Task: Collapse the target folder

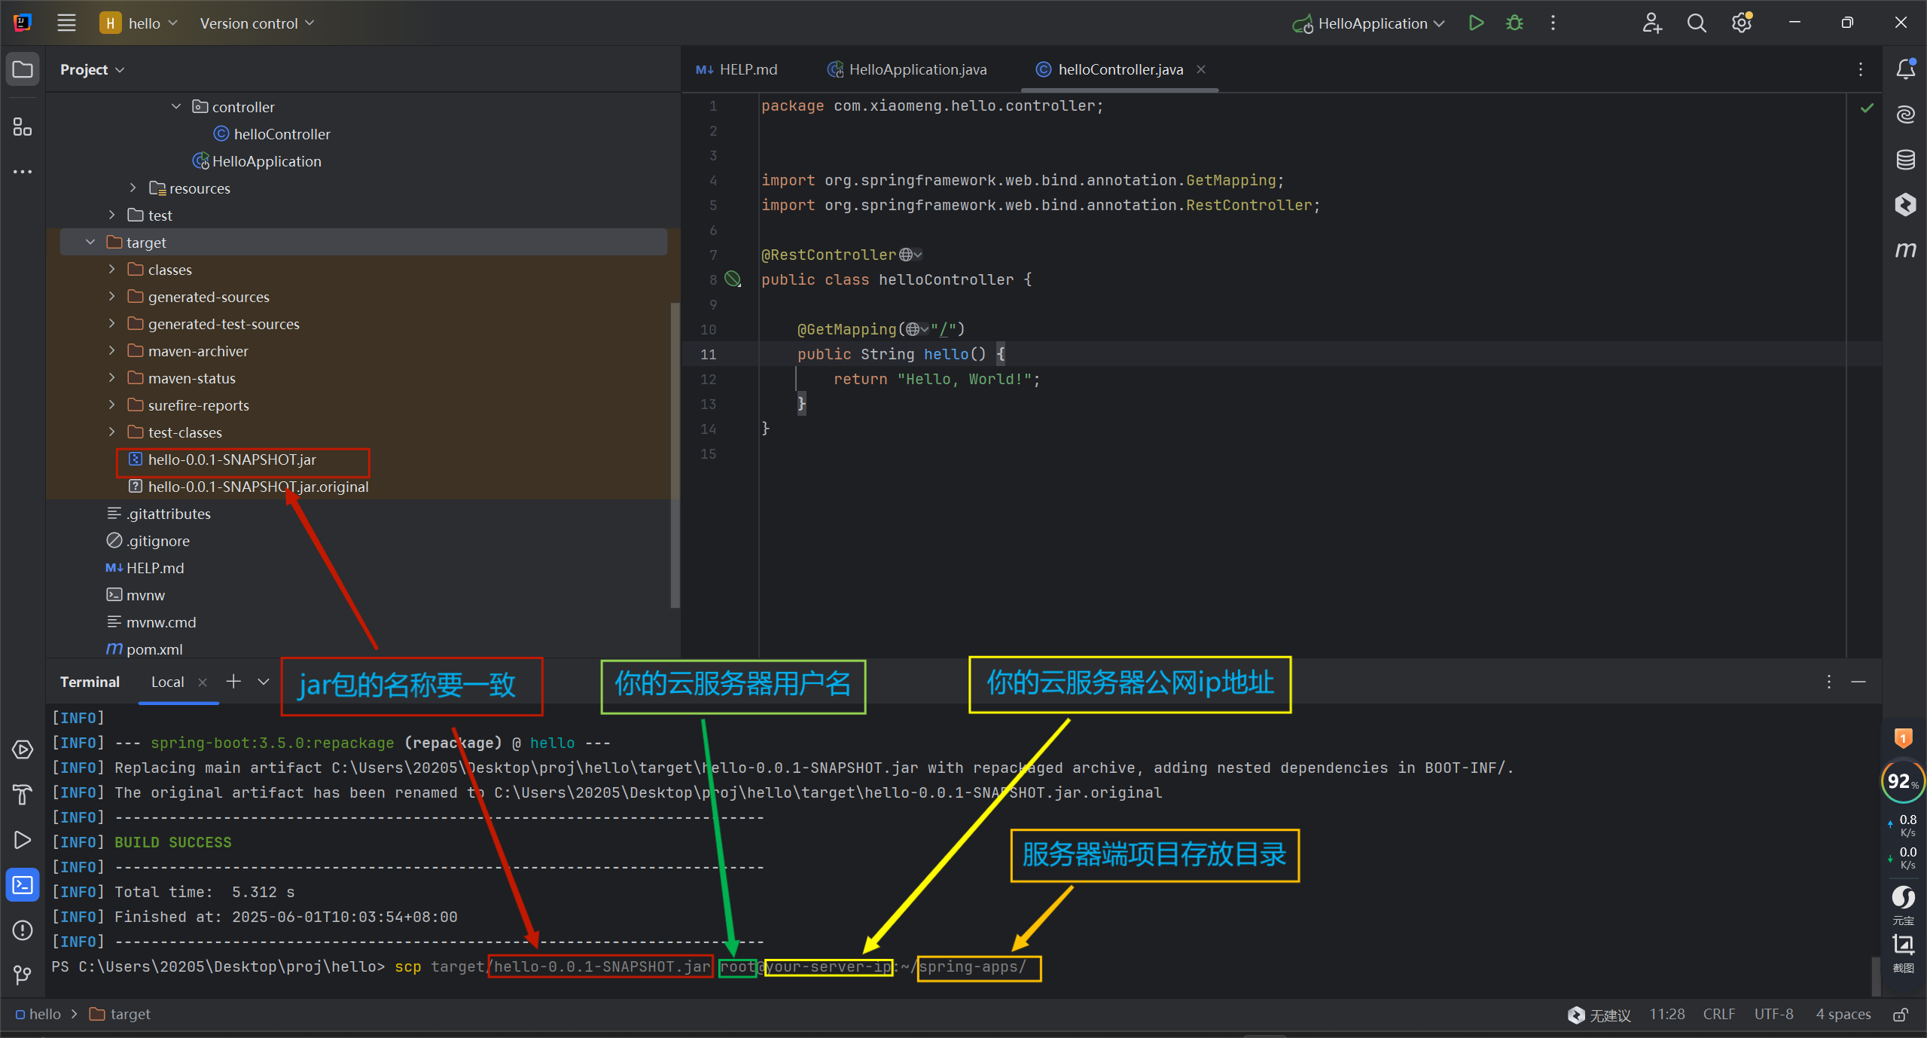Action: pyautogui.click(x=90, y=243)
